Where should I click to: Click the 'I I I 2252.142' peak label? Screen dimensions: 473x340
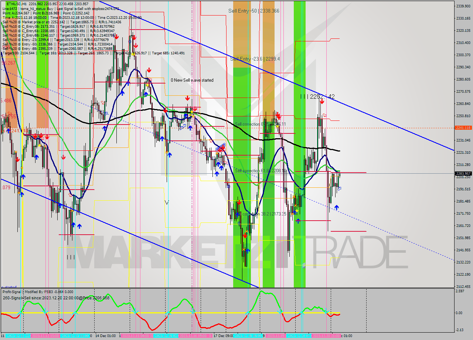317,96
